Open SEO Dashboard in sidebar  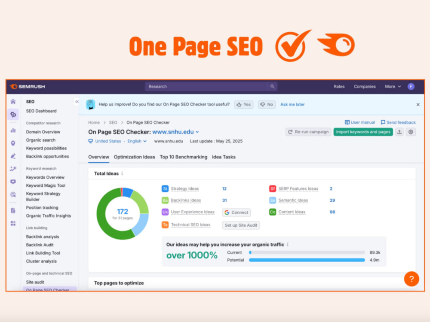41,111
